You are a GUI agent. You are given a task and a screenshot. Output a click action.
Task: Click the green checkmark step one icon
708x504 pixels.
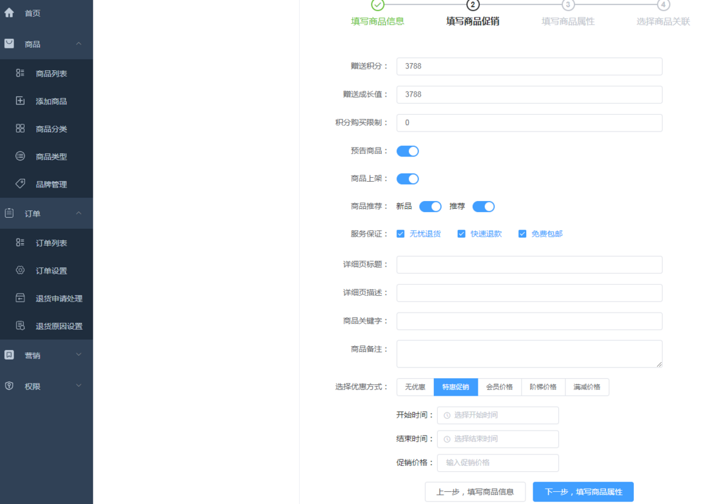(x=377, y=5)
